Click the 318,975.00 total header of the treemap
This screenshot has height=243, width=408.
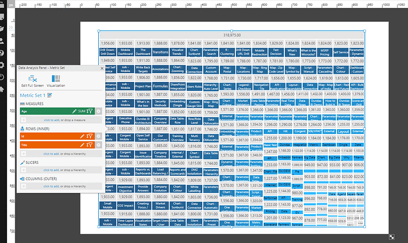tap(232, 35)
